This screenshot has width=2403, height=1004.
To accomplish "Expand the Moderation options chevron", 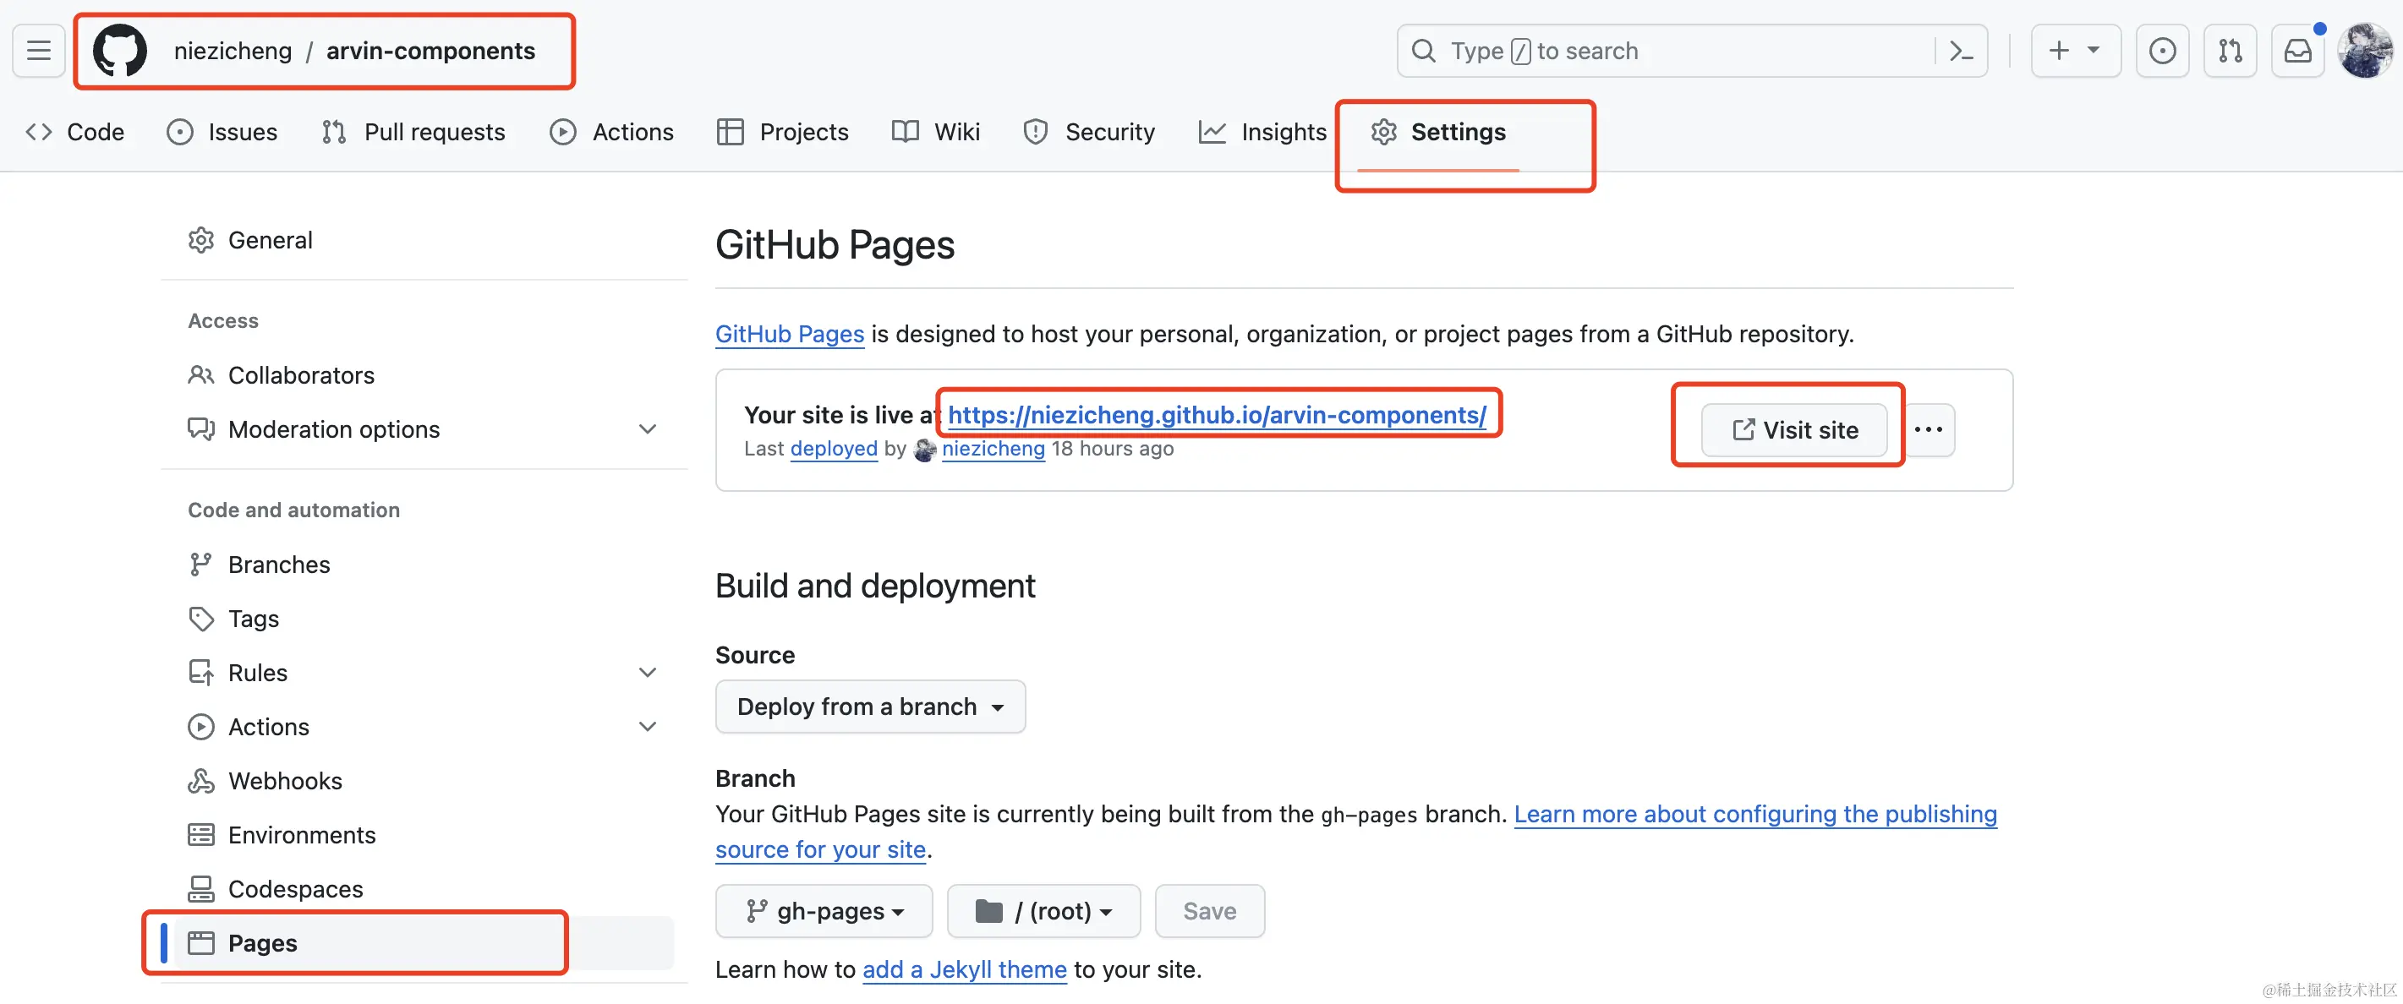I will [648, 430].
